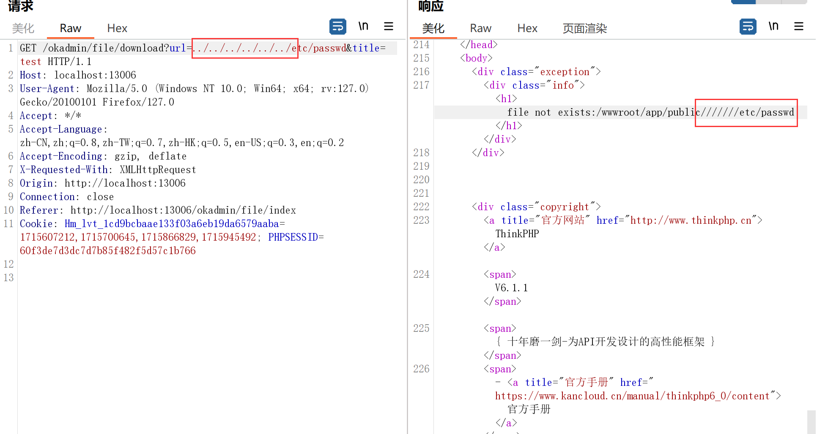
Task: Switch response view to Raw tab
Action: [x=480, y=28]
